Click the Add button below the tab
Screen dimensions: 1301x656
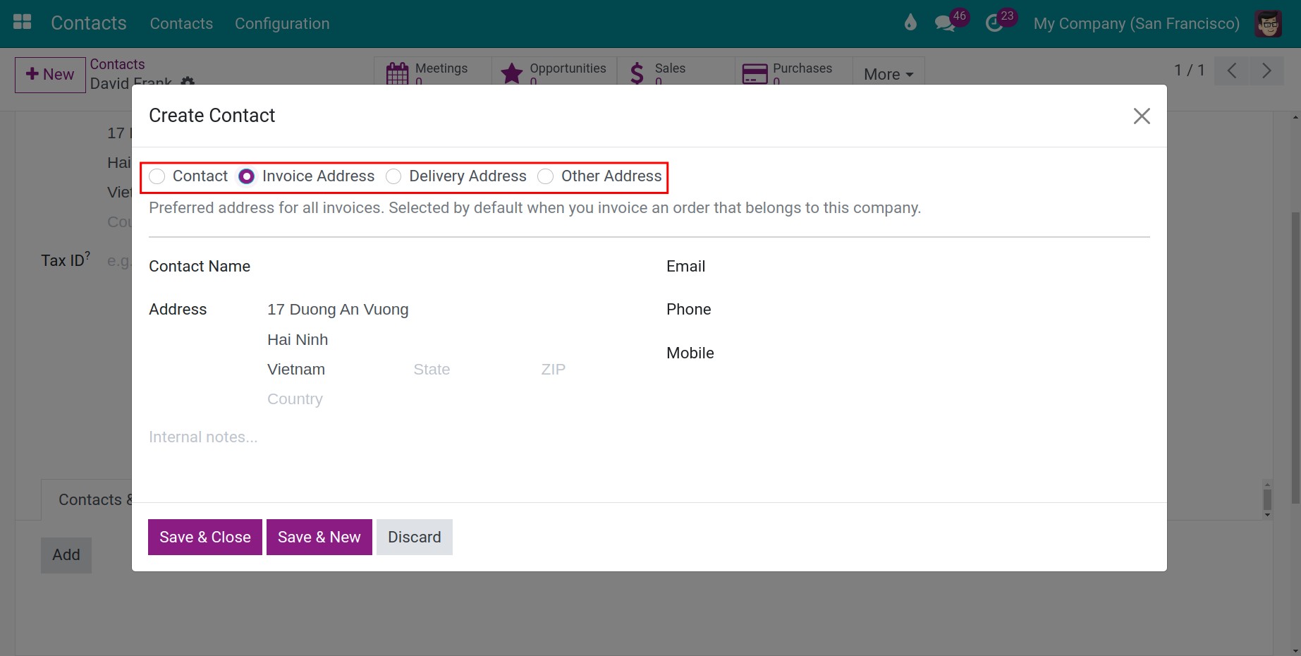pyautogui.click(x=66, y=555)
